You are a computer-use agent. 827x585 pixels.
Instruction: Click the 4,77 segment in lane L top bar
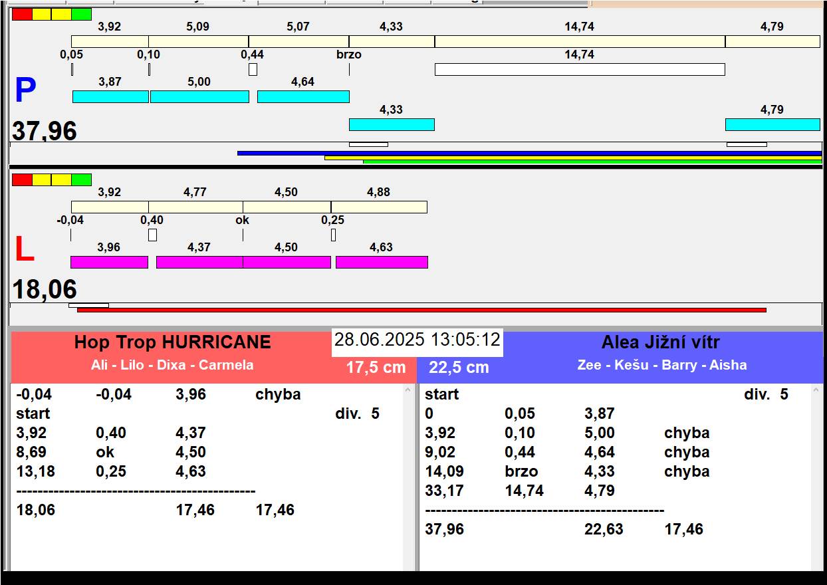point(195,207)
